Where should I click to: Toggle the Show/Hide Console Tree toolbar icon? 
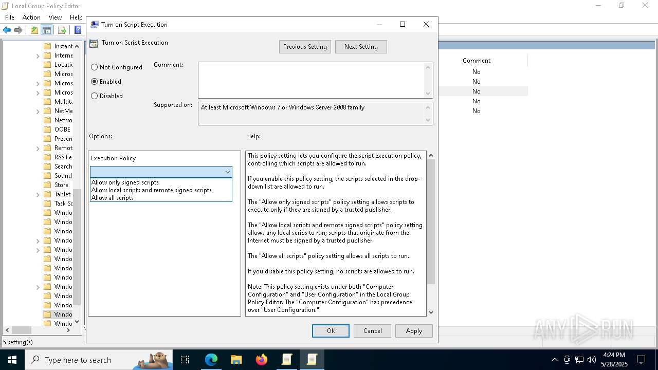pyautogui.click(x=46, y=30)
